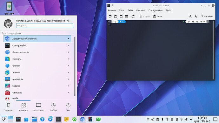Click Localizar search in Konsole
The height and width of the screenshot is (123, 219).
[x=207, y=17]
